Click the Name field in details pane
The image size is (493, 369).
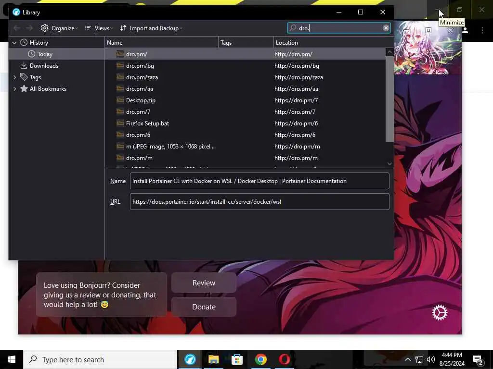point(259,181)
